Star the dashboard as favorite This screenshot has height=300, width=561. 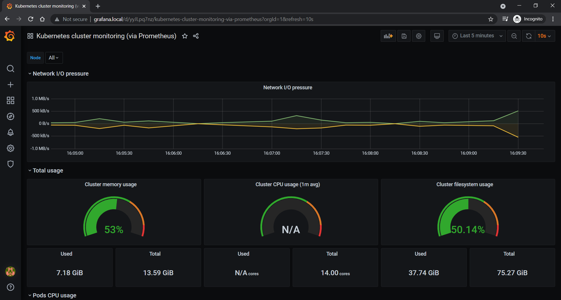[185, 36]
